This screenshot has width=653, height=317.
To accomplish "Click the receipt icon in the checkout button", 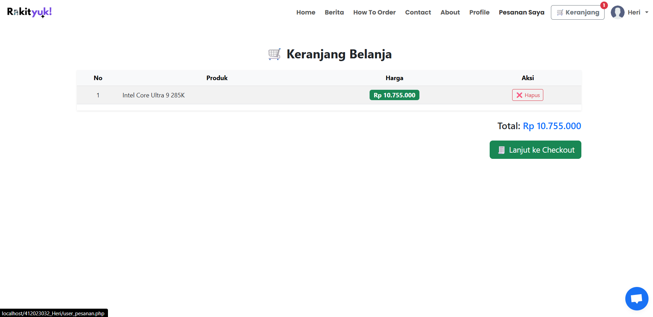I will (501, 150).
